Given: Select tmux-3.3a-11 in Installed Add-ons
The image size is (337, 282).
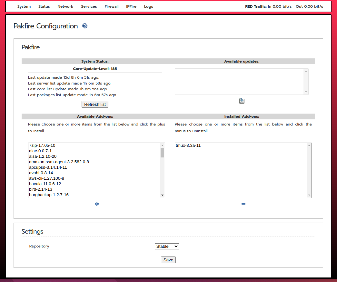Looking at the screenshot, I should tap(188, 146).
